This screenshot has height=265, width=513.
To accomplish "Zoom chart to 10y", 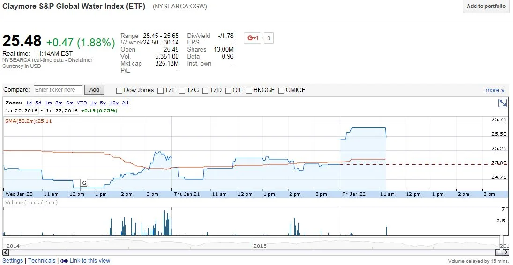I will pos(113,103).
